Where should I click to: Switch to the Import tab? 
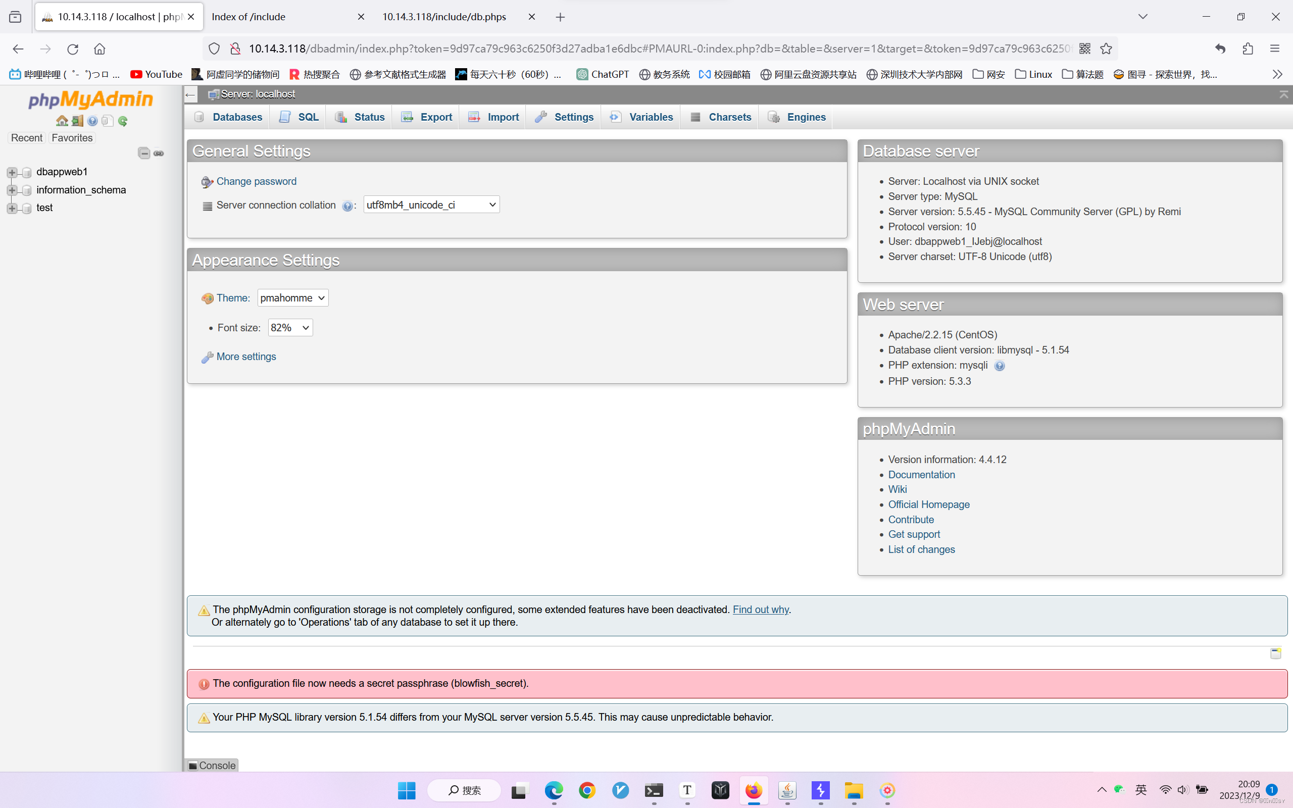(502, 117)
